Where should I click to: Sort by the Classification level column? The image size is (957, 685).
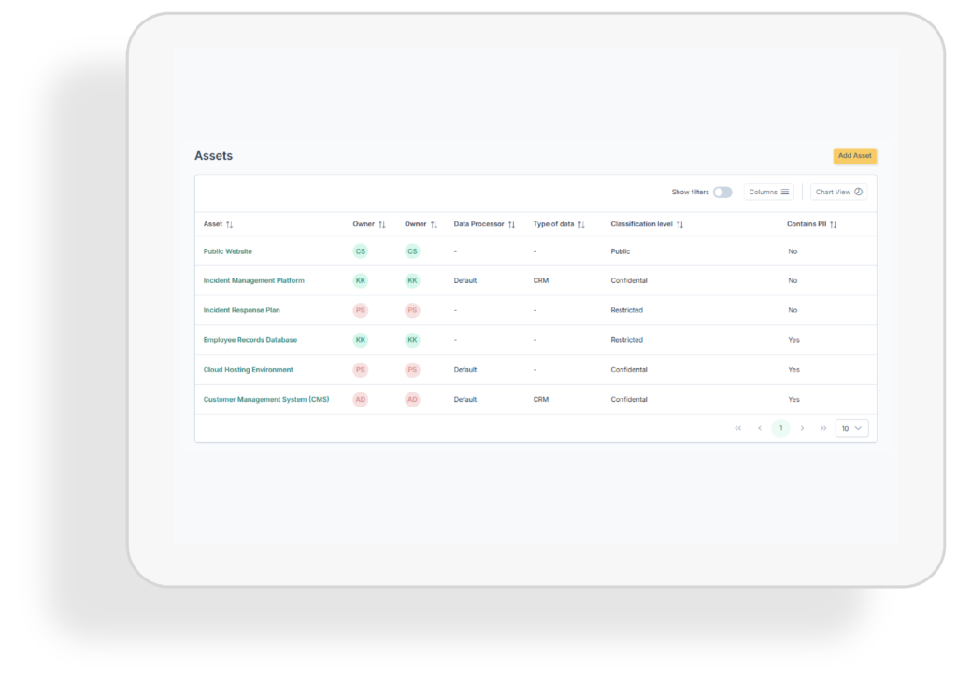[680, 225]
